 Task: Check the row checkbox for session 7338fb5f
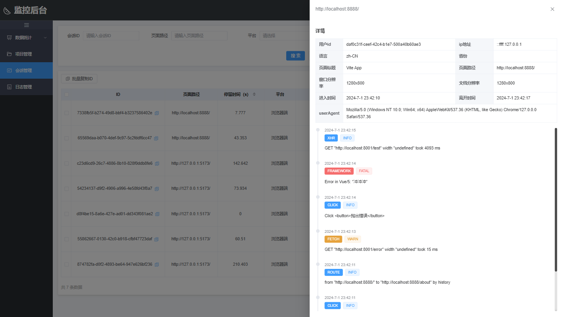66,113
